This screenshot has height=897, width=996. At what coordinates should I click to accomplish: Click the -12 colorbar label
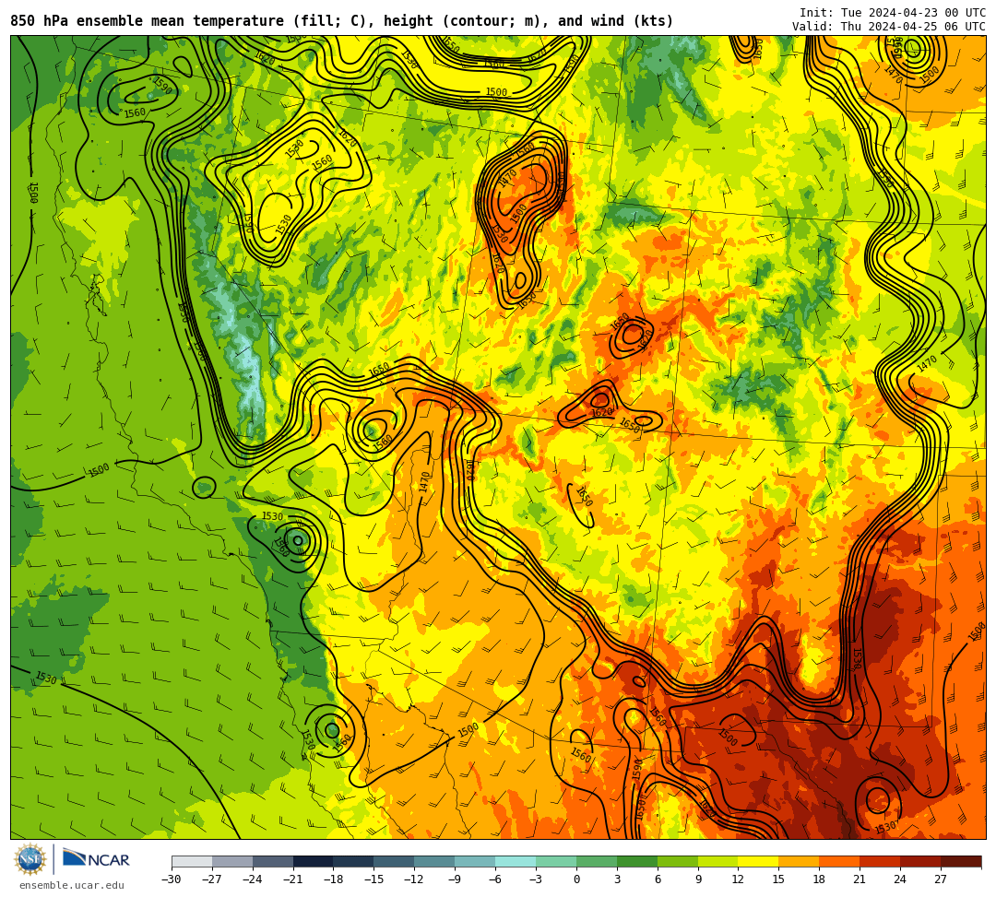[x=415, y=879]
